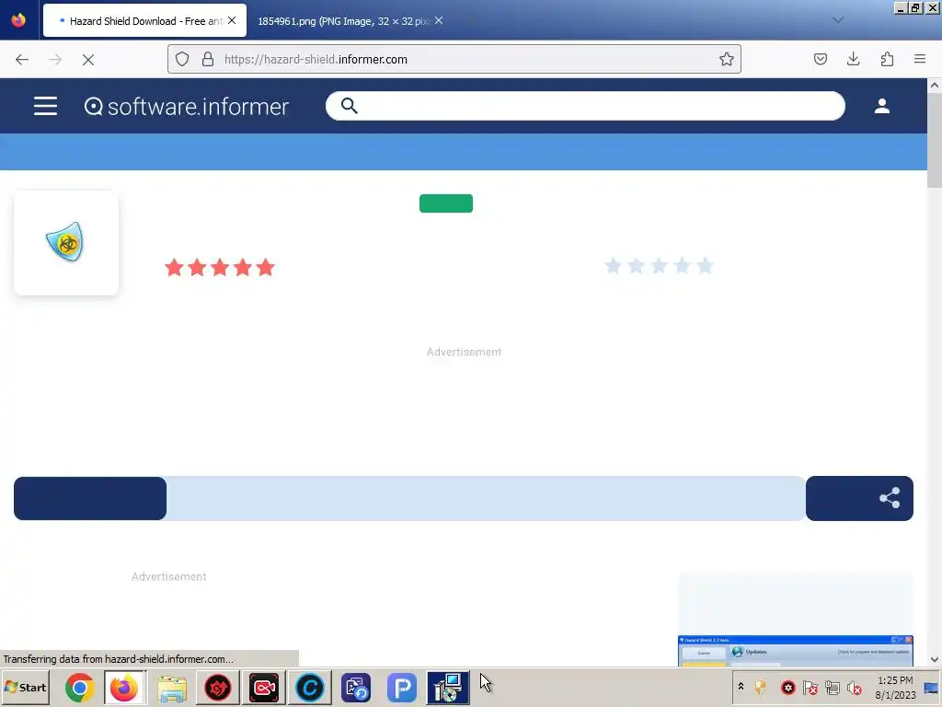The height and width of the screenshot is (707, 942).
Task: Close the 1854961.png tab
Action: (x=439, y=20)
